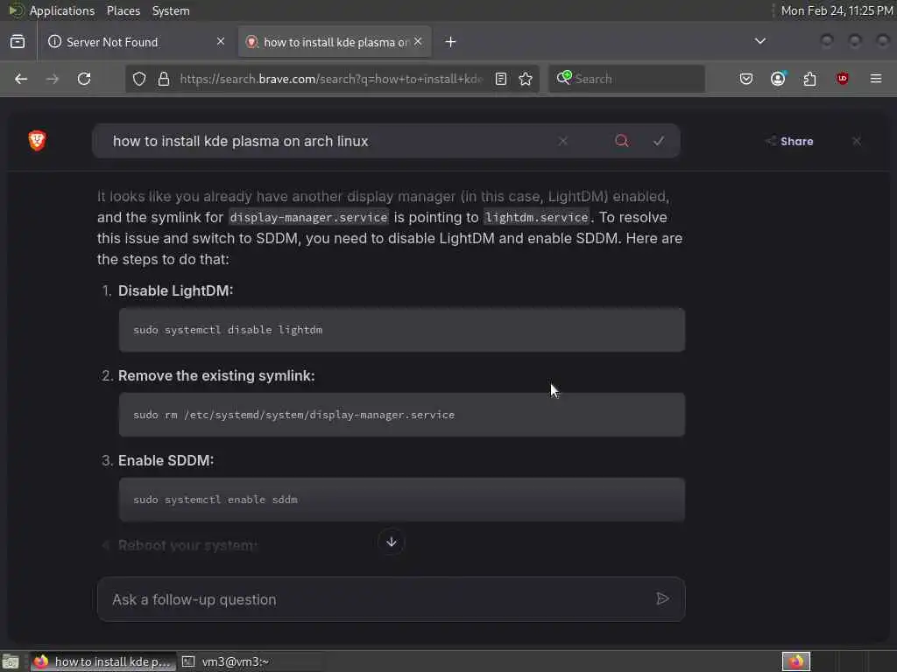
Task: Bookmark this page with star icon
Action: pos(526,79)
